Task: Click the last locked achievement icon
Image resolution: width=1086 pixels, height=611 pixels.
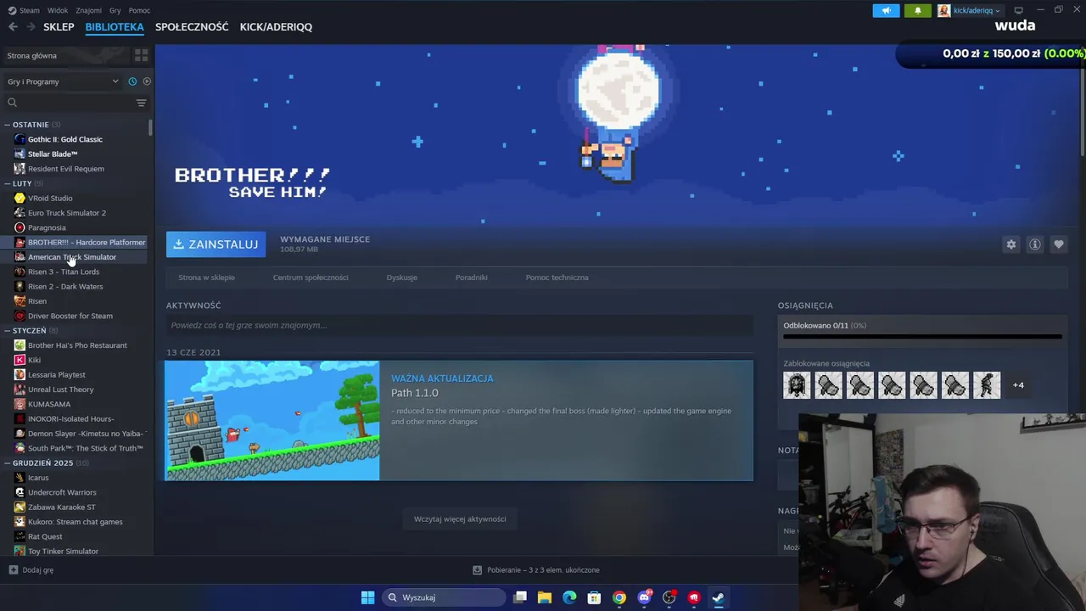Action: (987, 385)
